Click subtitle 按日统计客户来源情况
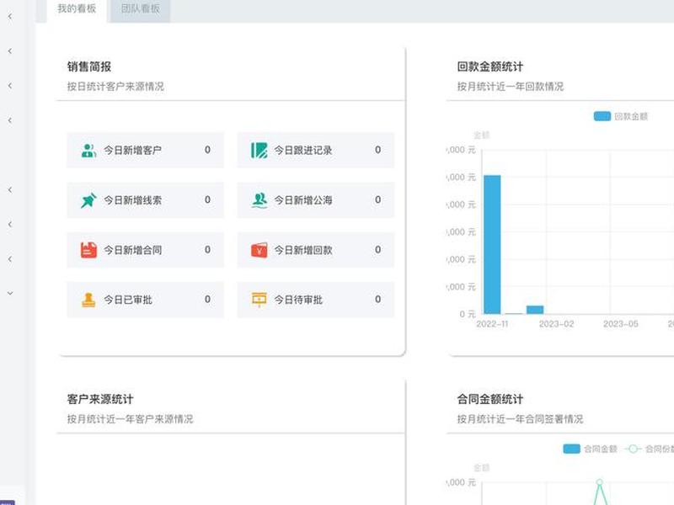The width and height of the screenshot is (674, 505). [x=115, y=87]
